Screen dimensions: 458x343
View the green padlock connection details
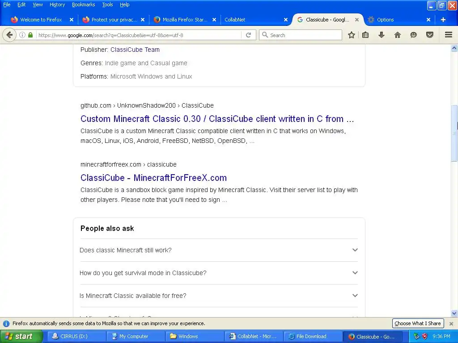coord(30,35)
